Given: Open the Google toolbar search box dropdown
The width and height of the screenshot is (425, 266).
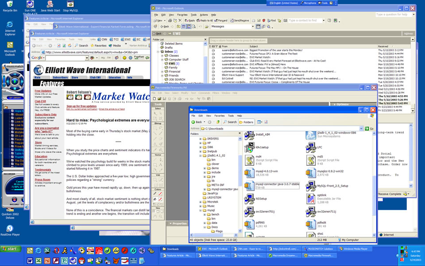Looking at the screenshot, I should tap(87, 58).
